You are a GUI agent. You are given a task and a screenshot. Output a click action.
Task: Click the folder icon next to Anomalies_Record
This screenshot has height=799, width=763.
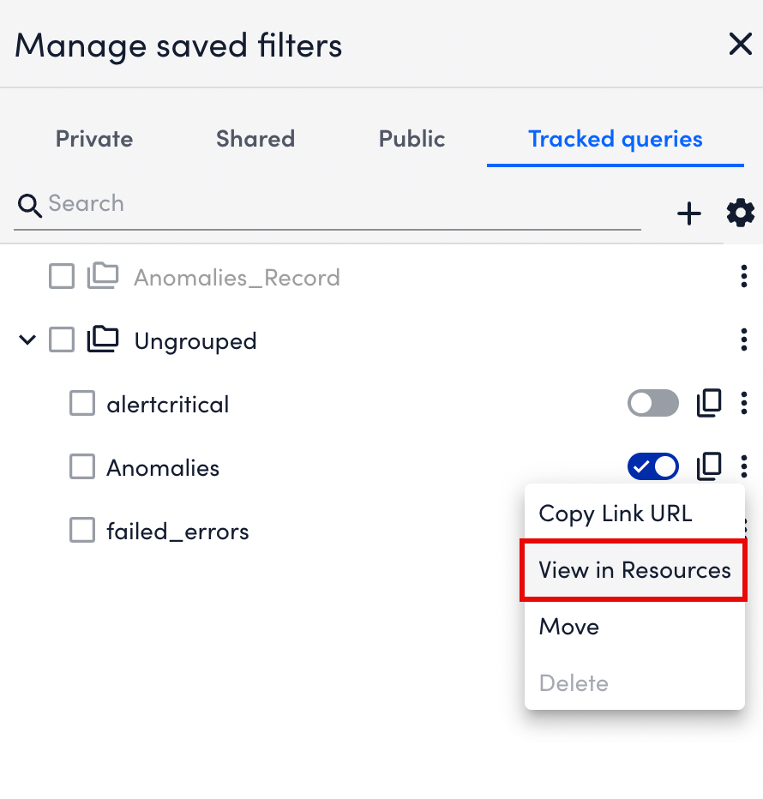pyautogui.click(x=102, y=276)
